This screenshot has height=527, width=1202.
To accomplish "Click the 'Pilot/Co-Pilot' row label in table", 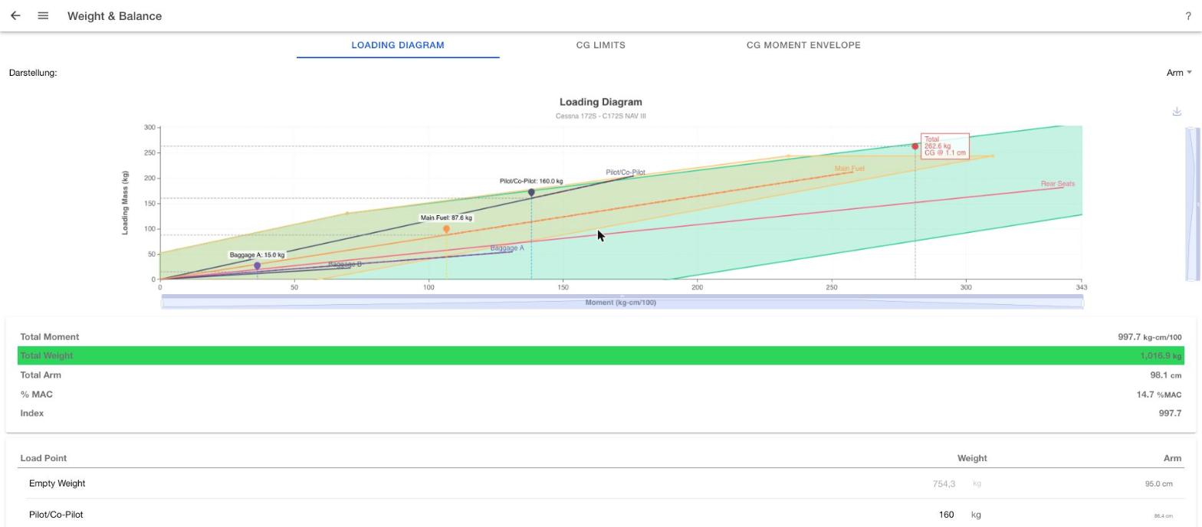I will 56,515.
